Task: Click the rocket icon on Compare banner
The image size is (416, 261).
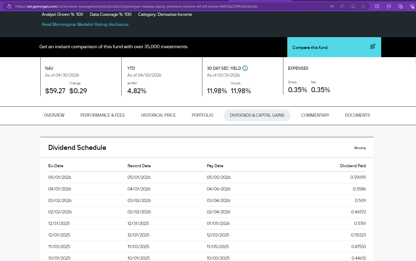Action: point(372,47)
